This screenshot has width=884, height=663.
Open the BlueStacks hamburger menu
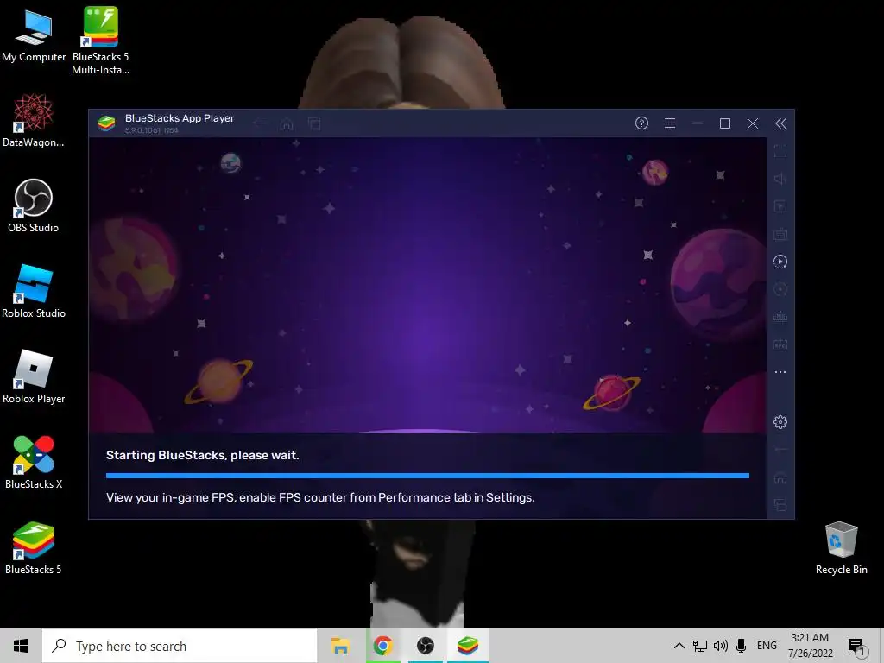click(x=670, y=123)
